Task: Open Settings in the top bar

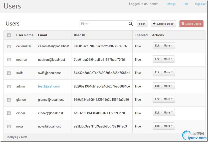Action: coord(170,4)
